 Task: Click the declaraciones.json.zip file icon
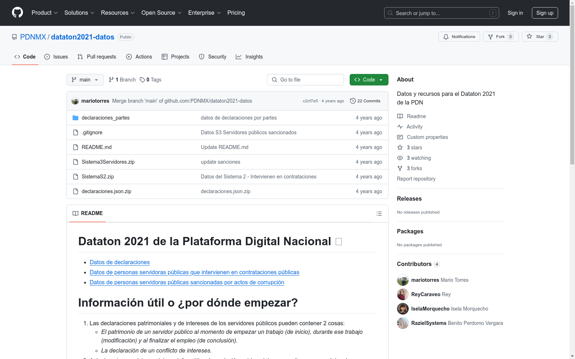click(75, 191)
